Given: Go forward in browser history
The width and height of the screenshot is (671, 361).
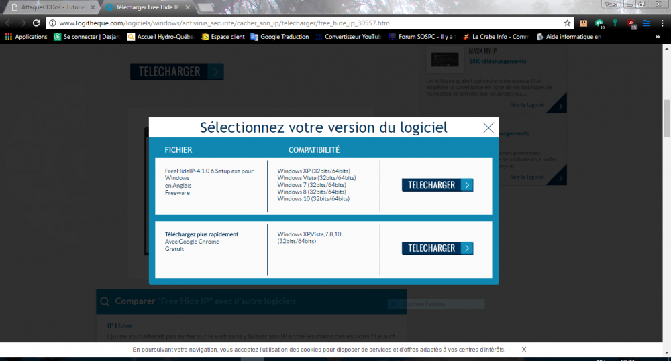Looking at the screenshot, I should click(22, 23).
